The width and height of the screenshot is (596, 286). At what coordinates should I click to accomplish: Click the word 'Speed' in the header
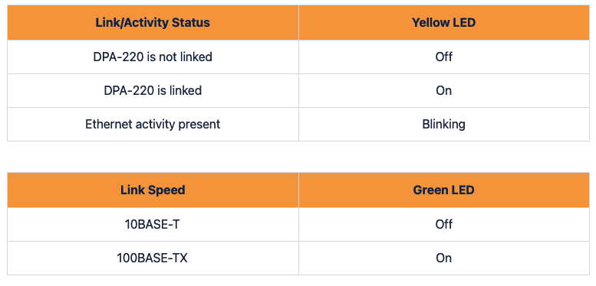point(170,190)
